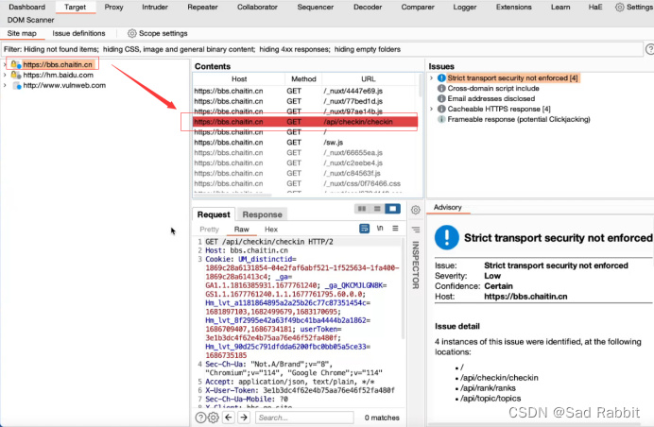The height and width of the screenshot is (427, 654).
Task: Select the /_nuxt/c84563f.js row
Action: (x=305, y=173)
